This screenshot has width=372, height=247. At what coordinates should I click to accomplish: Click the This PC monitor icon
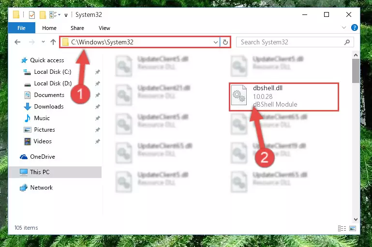point(24,172)
